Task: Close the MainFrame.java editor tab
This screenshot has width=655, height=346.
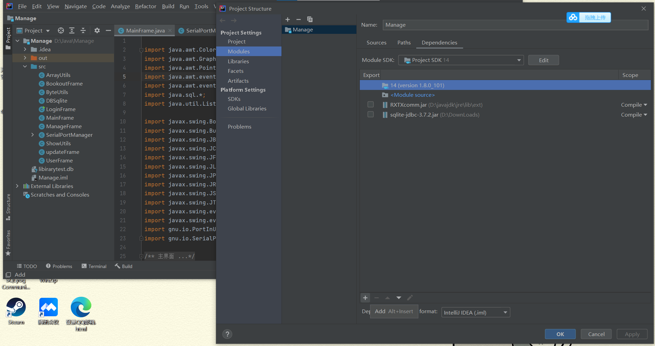Action: (x=170, y=30)
